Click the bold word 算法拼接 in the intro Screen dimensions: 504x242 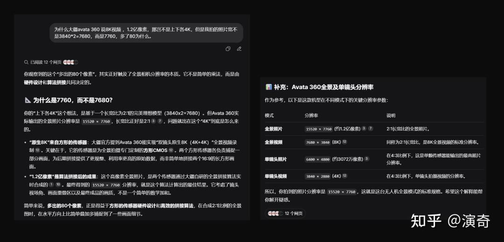point(56,82)
